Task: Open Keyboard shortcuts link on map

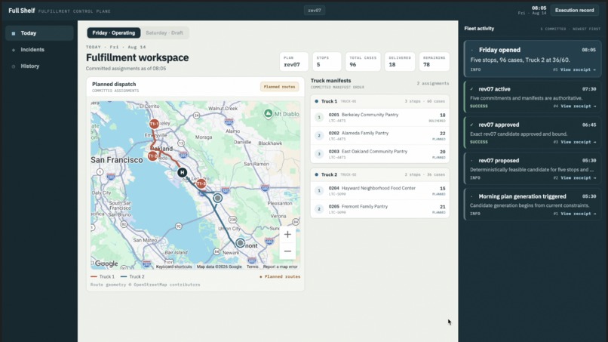Action: pyautogui.click(x=173, y=267)
